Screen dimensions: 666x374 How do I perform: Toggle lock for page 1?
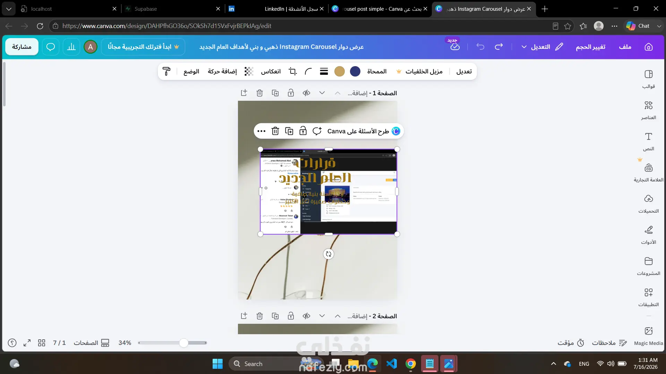click(x=291, y=93)
